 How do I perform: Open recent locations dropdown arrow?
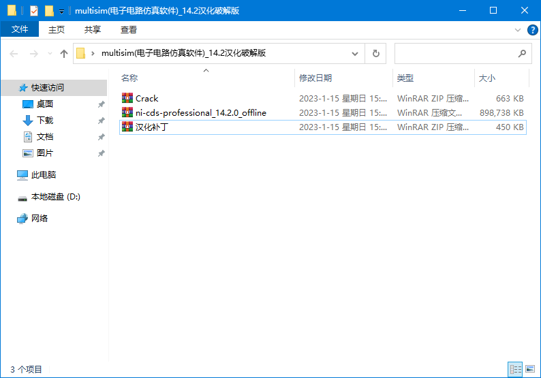click(50, 54)
